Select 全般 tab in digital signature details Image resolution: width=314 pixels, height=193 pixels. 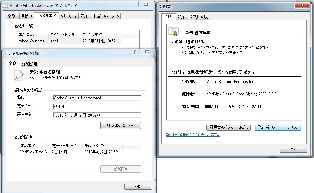tap(13, 63)
